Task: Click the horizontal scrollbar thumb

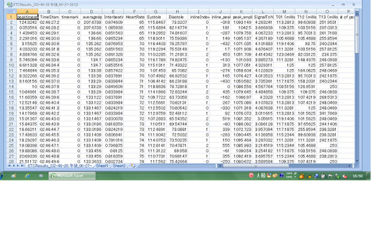Action: point(256,166)
